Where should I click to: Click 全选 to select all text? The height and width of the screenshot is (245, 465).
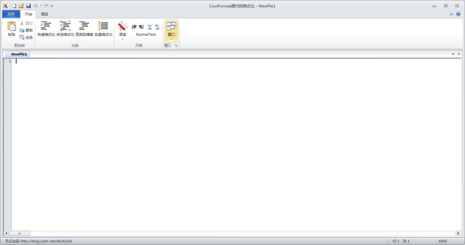tap(26, 37)
